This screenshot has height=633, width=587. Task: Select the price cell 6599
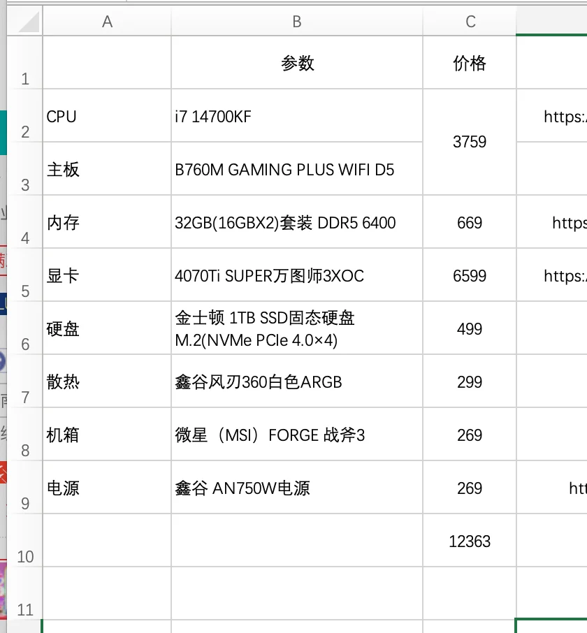[470, 275]
